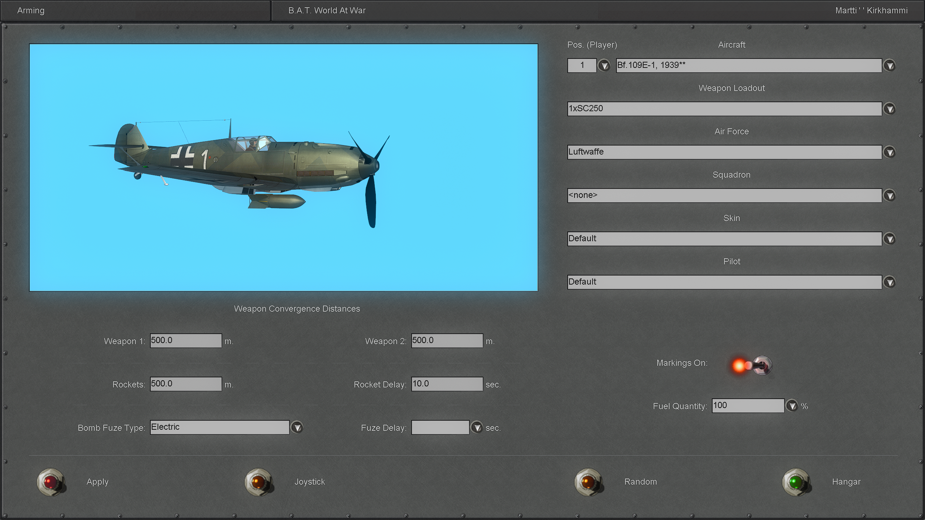Open the Fuze Delay dropdown arrow

[477, 428]
